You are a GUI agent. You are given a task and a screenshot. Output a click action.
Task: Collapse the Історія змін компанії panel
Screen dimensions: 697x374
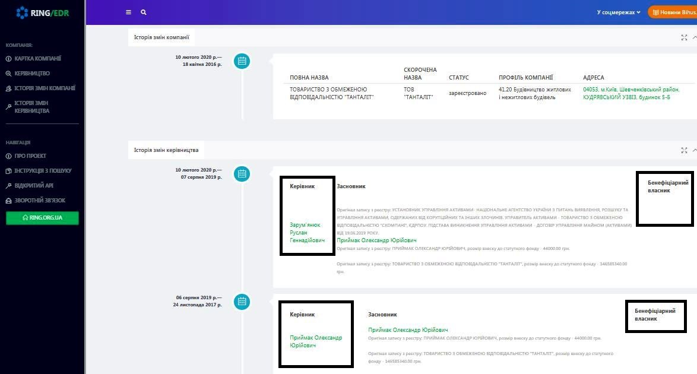695,37
